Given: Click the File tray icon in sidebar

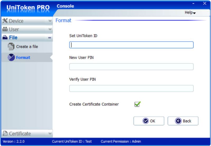Looking at the screenshot, I should click(5, 37).
